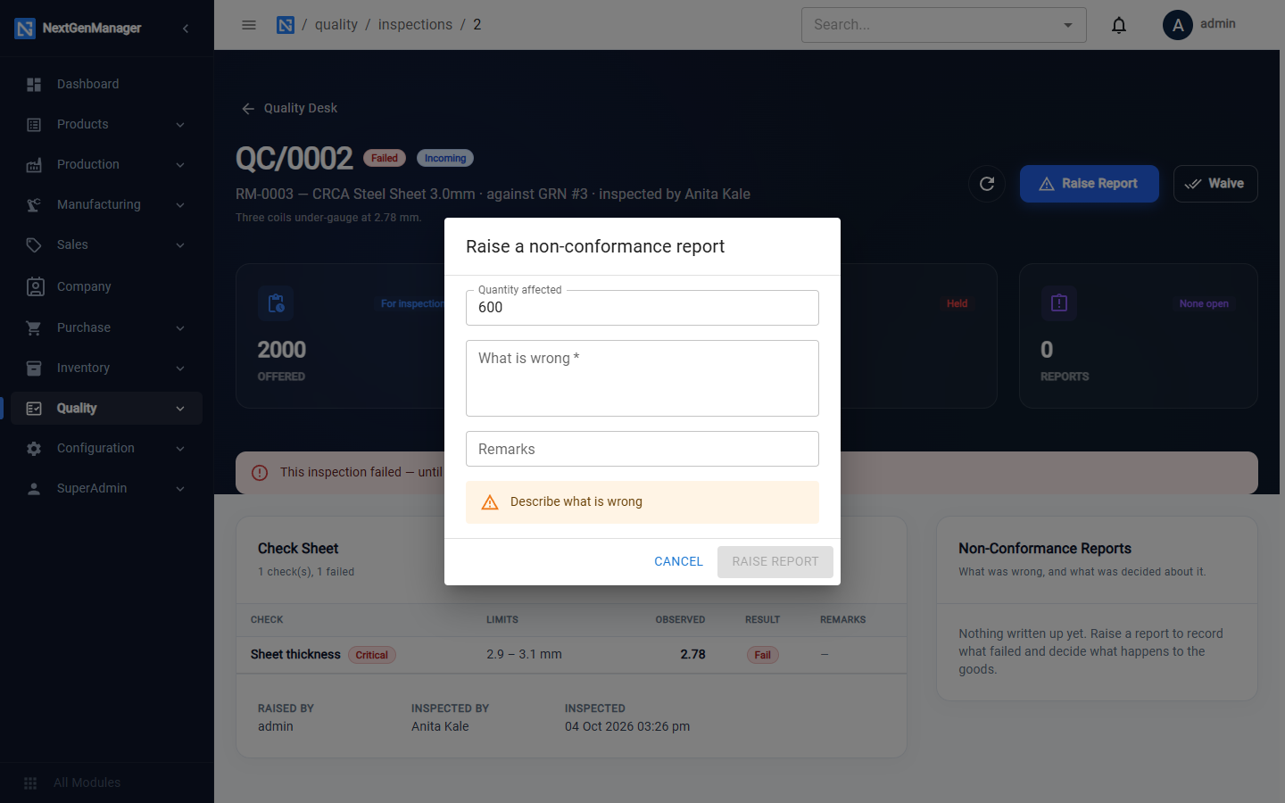Select the Quality menu item
Image resolution: width=1285 pixels, height=803 pixels.
pyautogui.click(x=107, y=409)
